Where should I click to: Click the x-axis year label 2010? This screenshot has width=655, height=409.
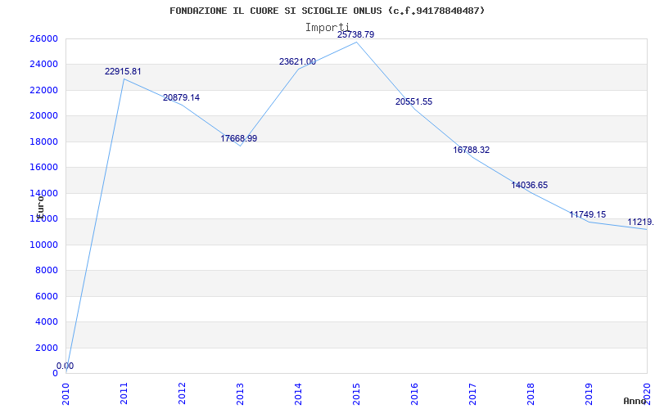[66, 394]
